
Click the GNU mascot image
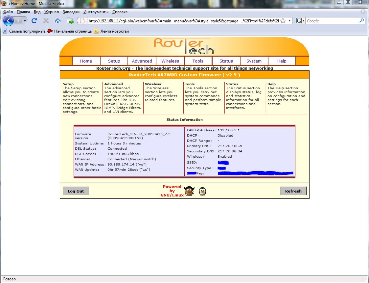point(189,191)
